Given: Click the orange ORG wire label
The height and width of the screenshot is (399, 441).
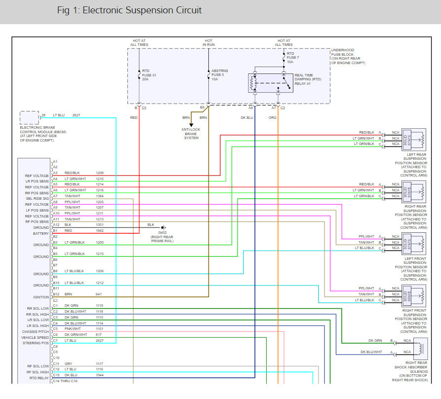Looking at the screenshot, I should [272, 118].
